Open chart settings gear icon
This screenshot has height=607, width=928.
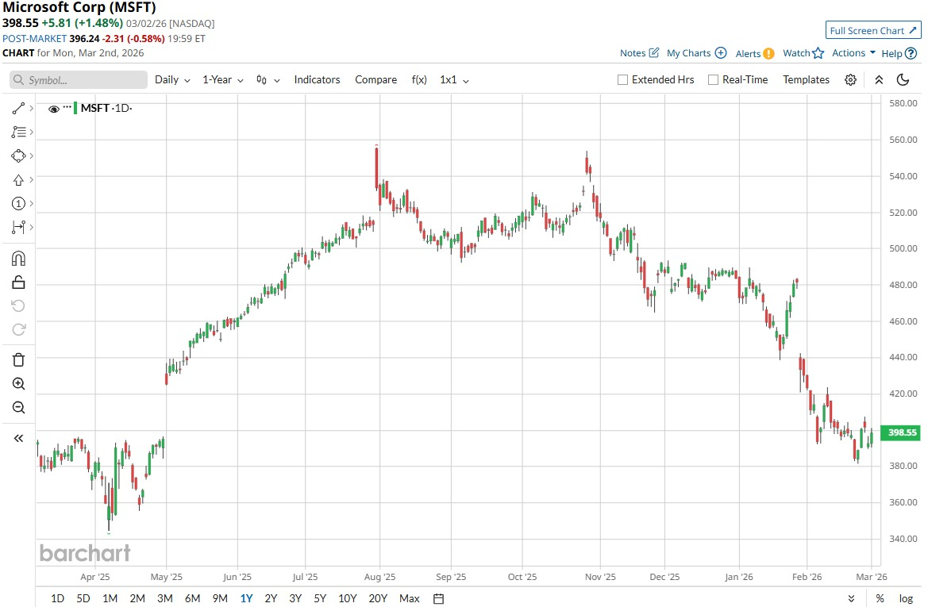(850, 80)
